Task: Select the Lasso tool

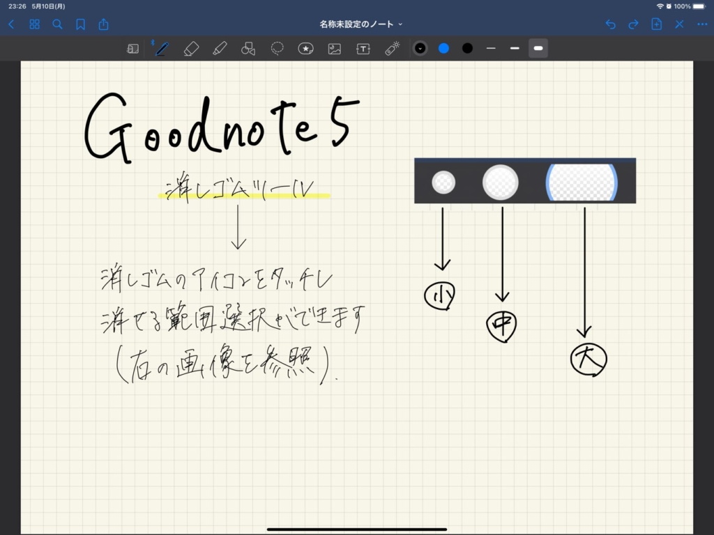Action: [277, 48]
